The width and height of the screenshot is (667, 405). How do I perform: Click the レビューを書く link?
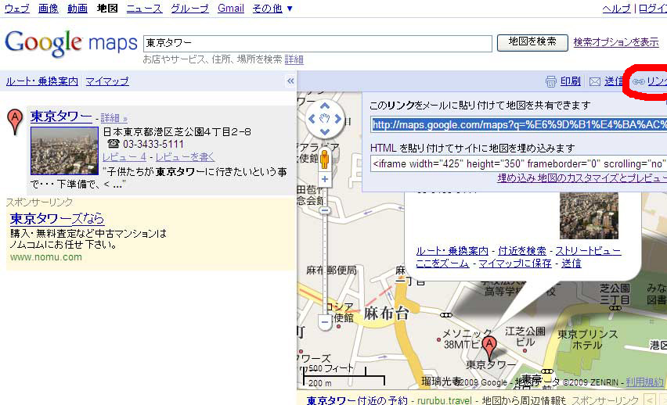[x=185, y=157]
